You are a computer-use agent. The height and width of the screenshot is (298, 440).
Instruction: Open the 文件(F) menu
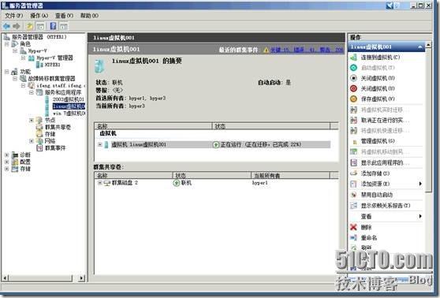[x=13, y=16]
